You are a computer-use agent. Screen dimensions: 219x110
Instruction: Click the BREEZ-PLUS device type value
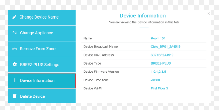coord(161,63)
